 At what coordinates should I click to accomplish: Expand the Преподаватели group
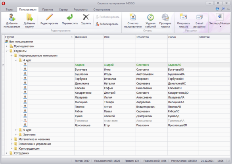click(x=7, y=46)
